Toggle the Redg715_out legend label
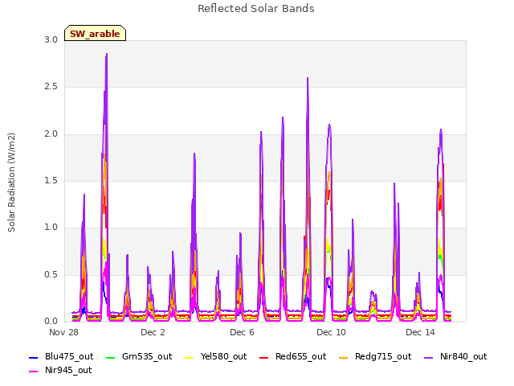The width and height of the screenshot is (514, 386). click(x=383, y=357)
